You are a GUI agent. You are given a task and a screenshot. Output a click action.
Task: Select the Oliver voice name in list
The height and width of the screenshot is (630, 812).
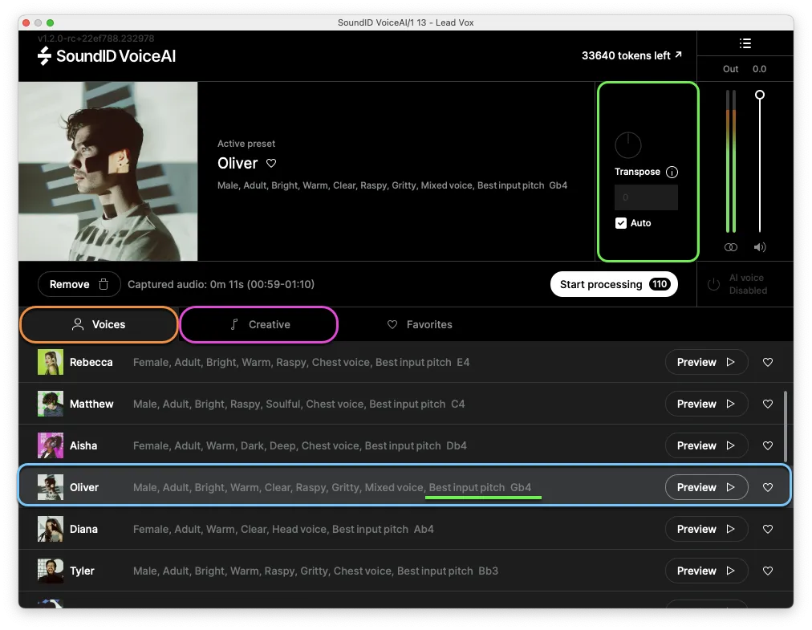coord(84,487)
